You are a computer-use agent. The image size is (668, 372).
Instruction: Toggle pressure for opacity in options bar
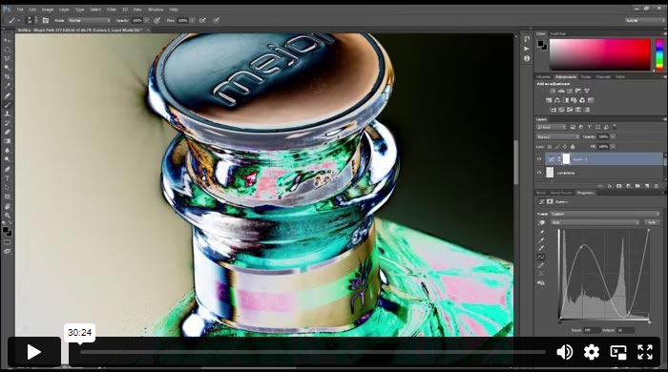coord(157,20)
